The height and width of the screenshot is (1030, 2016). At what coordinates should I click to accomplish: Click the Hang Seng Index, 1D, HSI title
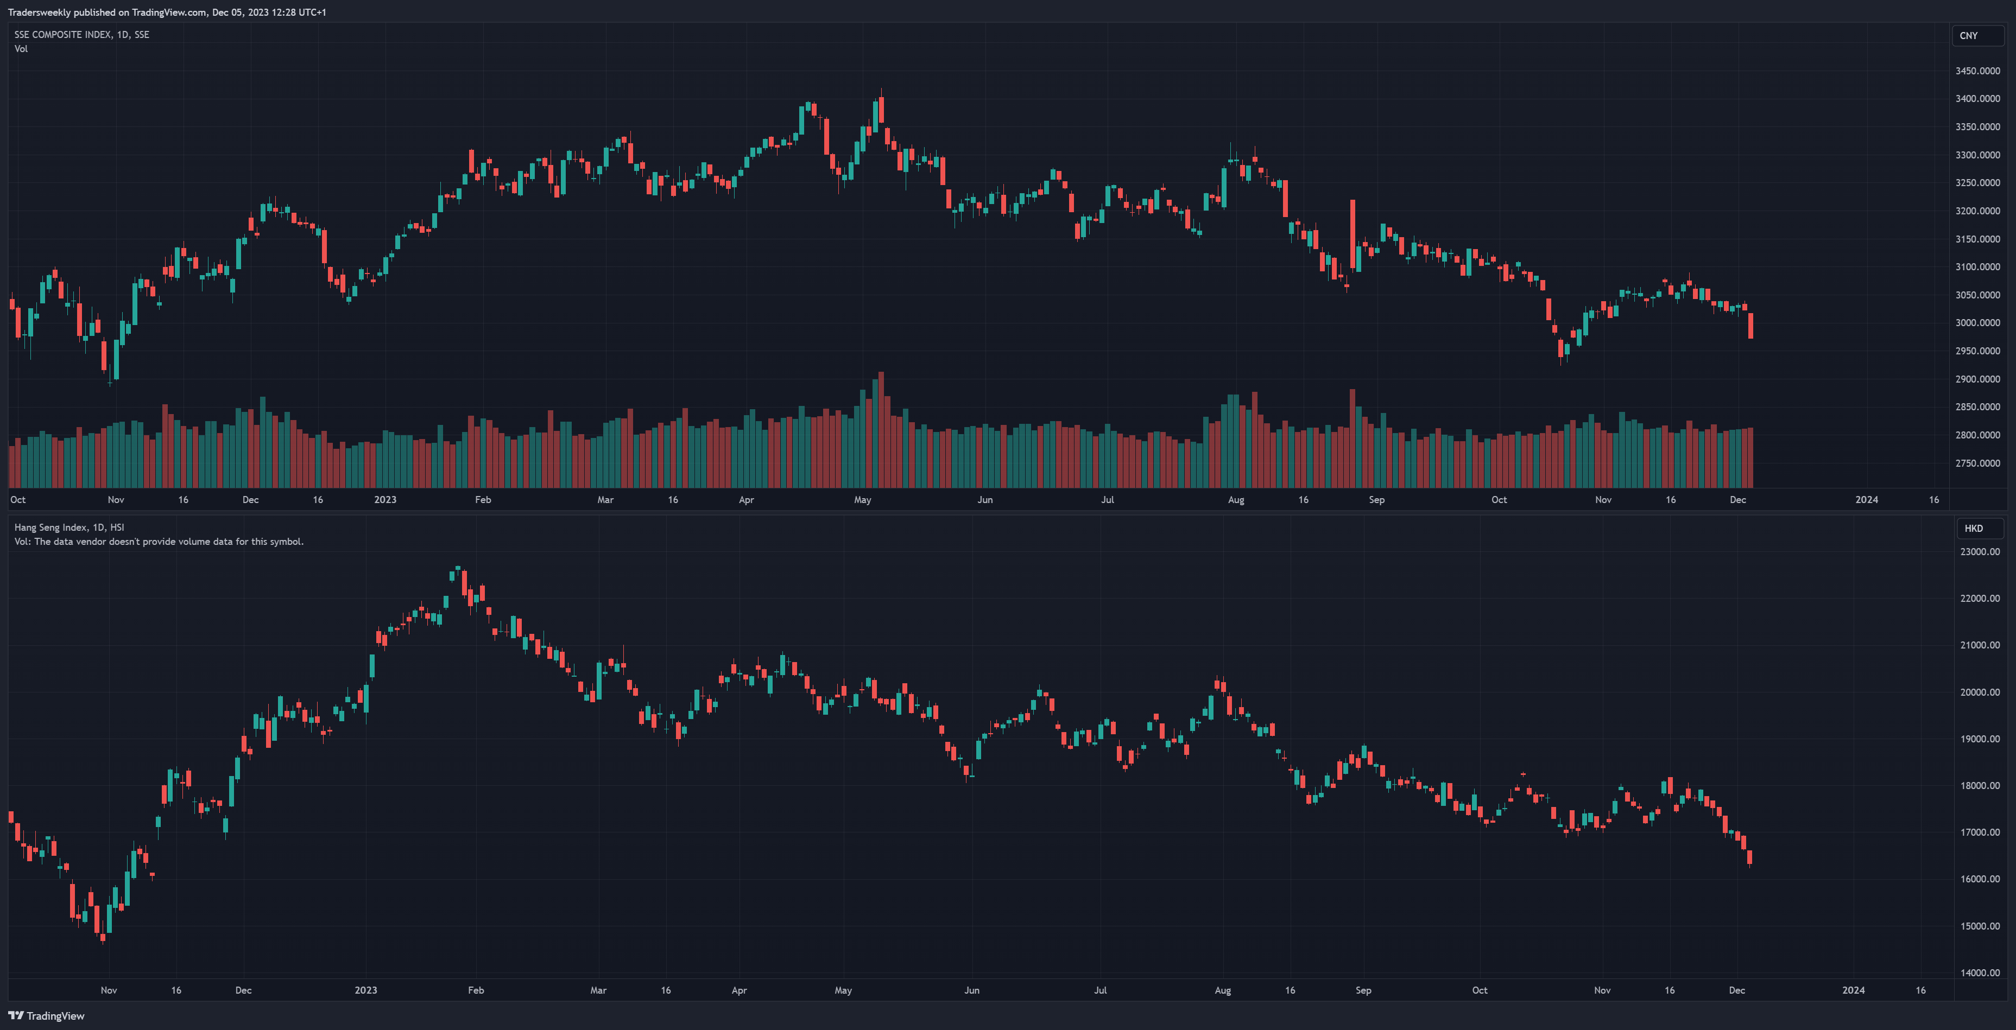(69, 527)
